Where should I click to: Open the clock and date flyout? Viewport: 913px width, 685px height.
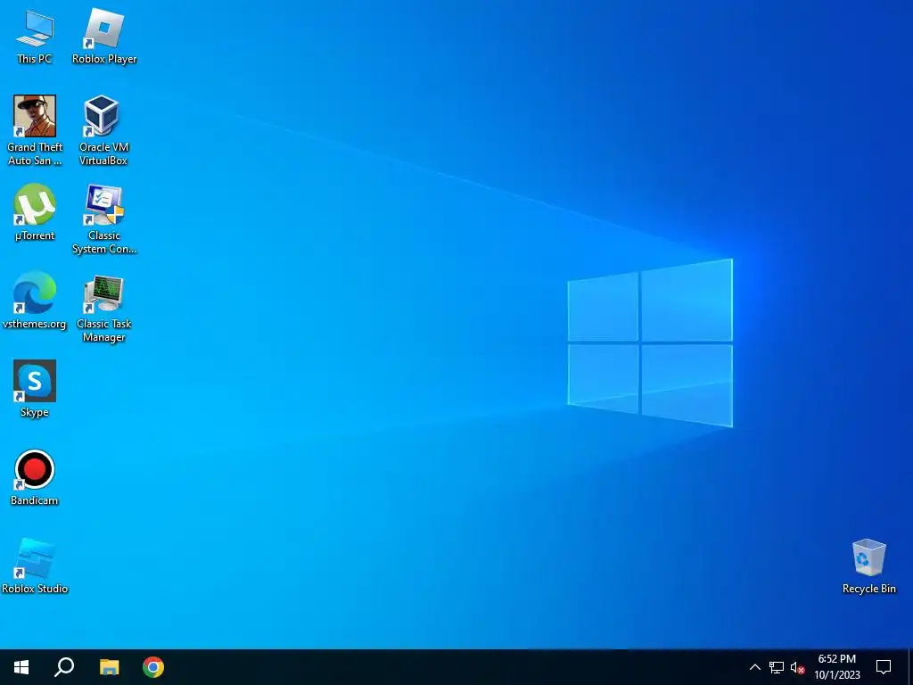[x=836, y=667]
